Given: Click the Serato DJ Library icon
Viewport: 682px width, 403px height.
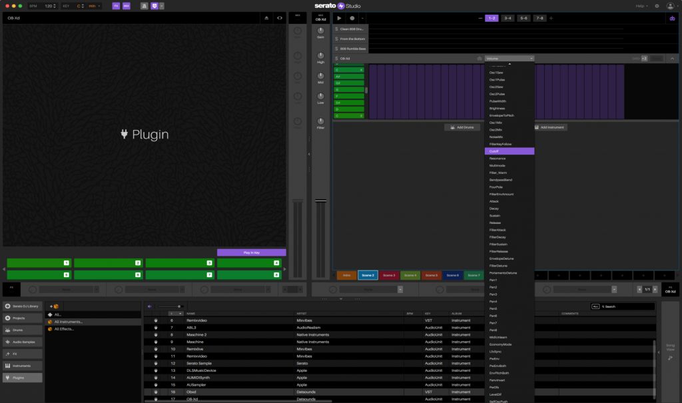Looking at the screenshot, I should point(20,306).
